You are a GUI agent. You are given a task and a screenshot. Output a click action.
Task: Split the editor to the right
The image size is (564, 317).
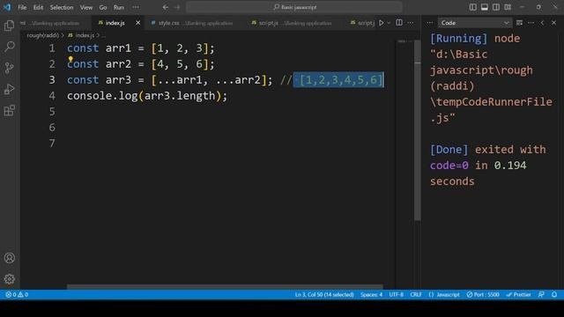pyautogui.click(x=399, y=23)
